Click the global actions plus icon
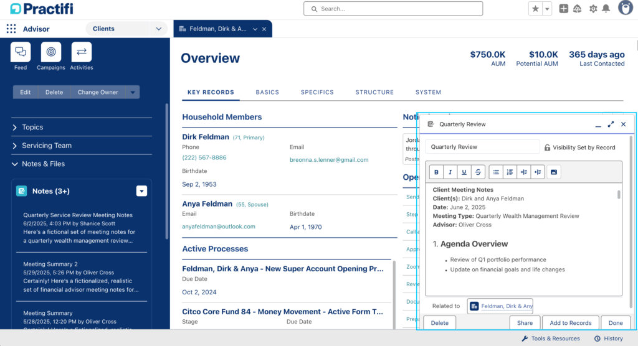This screenshot has width=638, height=346. pyautogui.click(x=563, y=9)
